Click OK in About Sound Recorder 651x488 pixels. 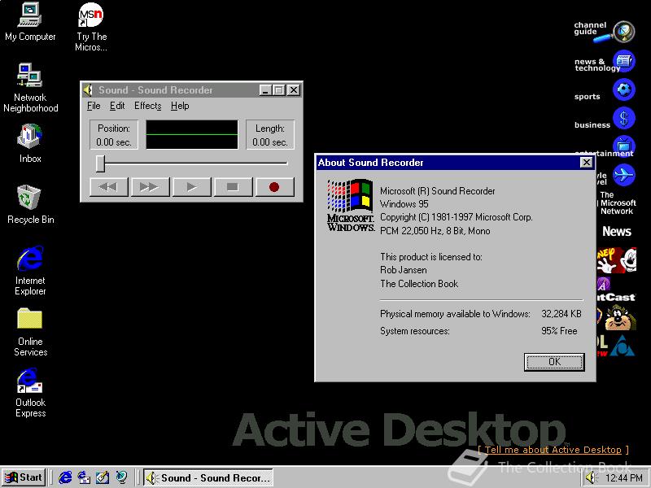pos(554,362)
